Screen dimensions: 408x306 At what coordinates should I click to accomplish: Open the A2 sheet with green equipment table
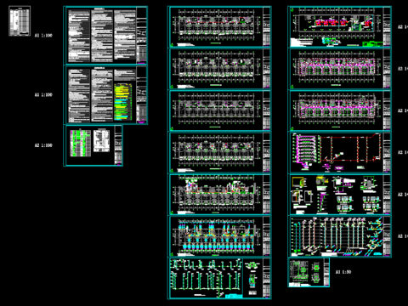coord(93,145)
